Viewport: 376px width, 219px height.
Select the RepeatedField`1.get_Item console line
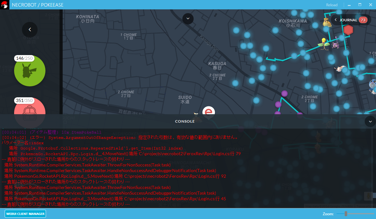[96, 148]
